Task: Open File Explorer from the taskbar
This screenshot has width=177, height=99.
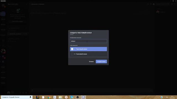Action: click(60, 97)
